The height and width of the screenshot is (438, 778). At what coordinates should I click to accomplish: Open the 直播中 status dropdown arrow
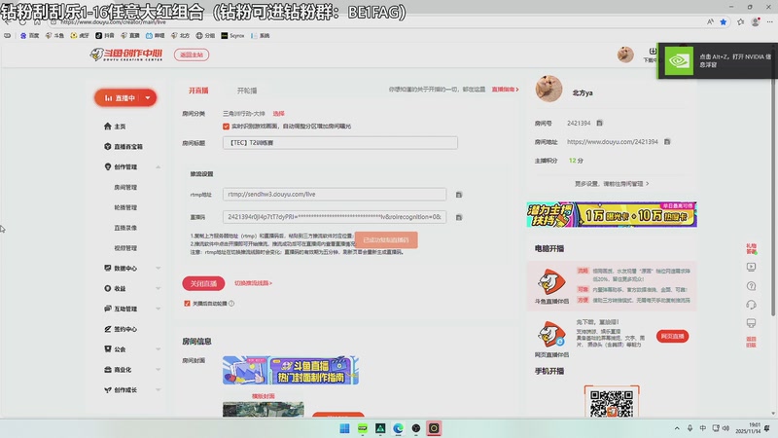(148, 98)
